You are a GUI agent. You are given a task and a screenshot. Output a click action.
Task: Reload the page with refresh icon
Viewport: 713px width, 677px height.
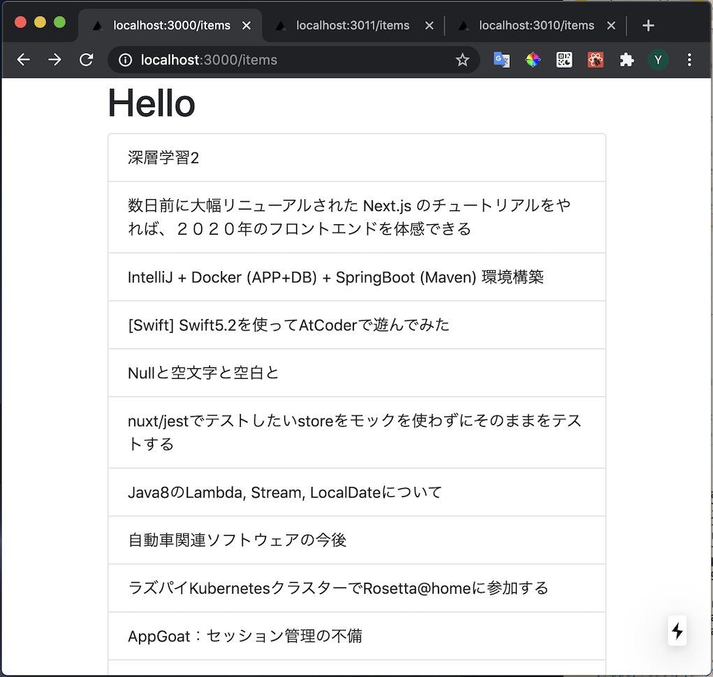pos(86,59)
